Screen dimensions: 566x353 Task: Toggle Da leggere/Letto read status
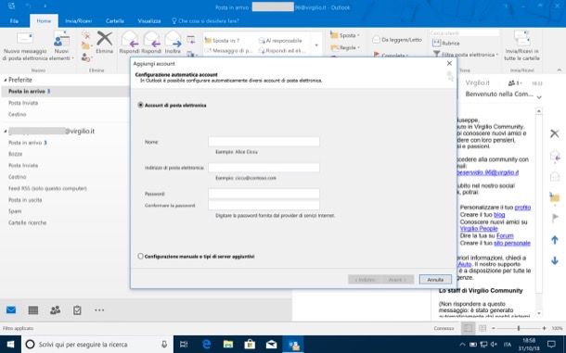(x=397, y=40)
